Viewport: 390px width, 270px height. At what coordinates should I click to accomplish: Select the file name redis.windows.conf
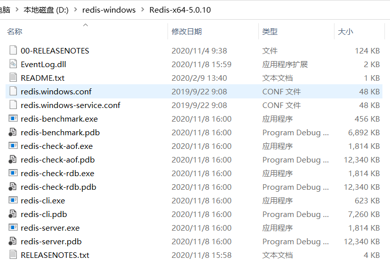pyautogui.click(x=56, y=91)
